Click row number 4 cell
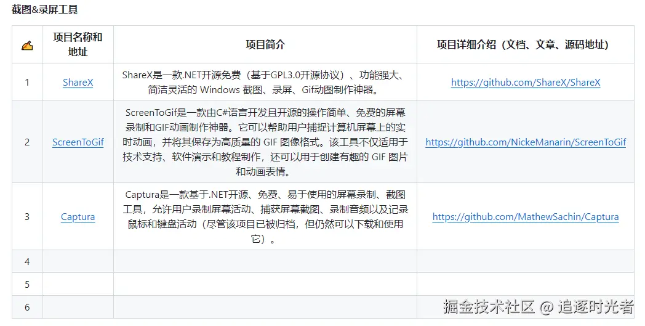Screen dimensions: 645x326 click(x=27, y=262)
